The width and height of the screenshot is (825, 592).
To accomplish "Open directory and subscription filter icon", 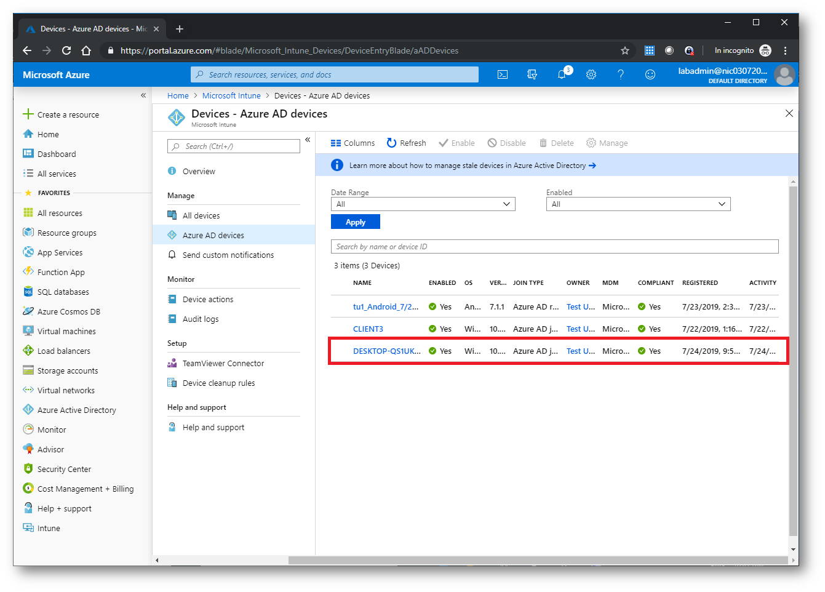I will (x=532, y=74).
